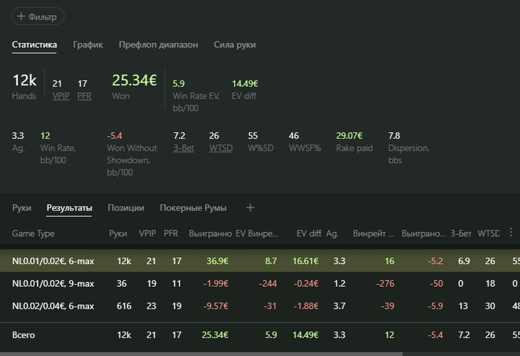Switch to the График tab
The height and width of the screenshot is (356, 520).
(x=88, y=45)
